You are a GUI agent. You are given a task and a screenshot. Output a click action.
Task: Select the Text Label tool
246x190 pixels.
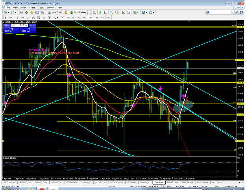49,17
